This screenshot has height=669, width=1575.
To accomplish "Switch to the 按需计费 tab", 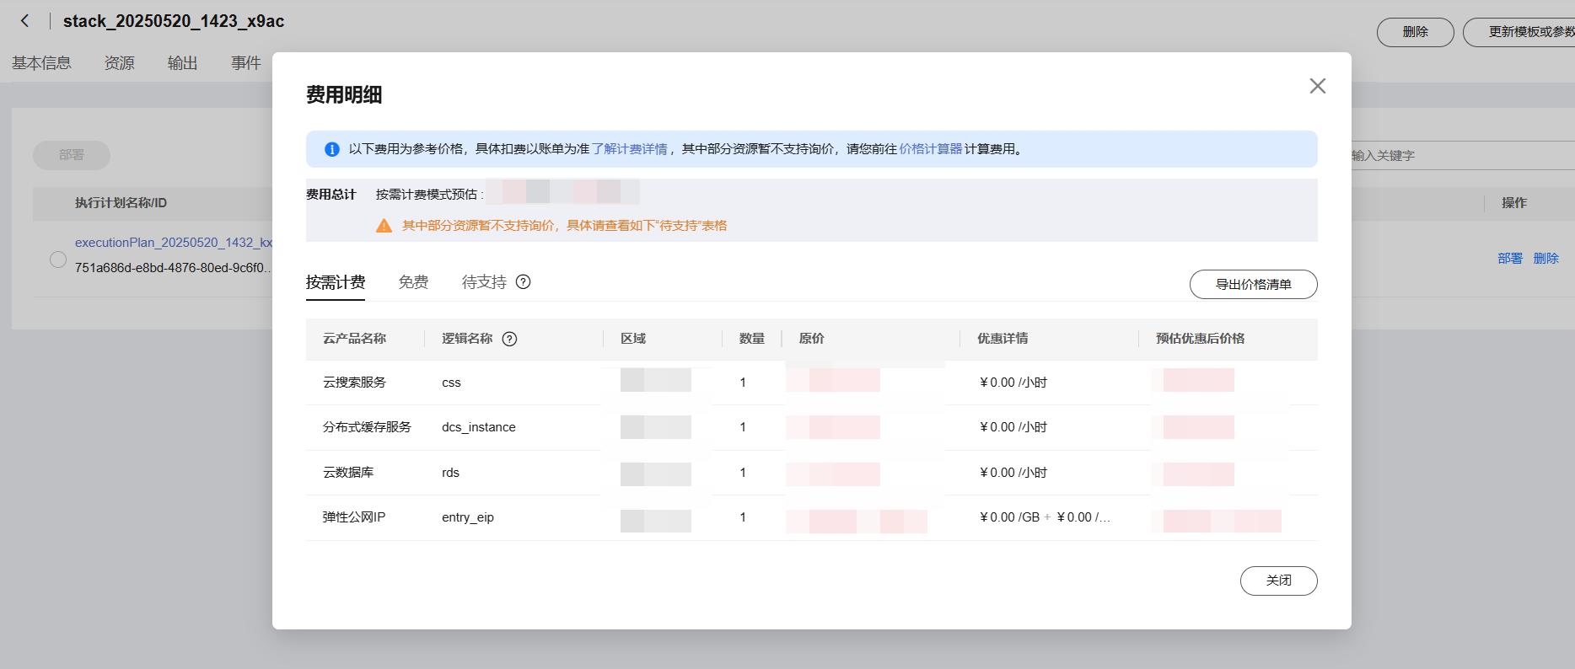I will click(336, 282).
